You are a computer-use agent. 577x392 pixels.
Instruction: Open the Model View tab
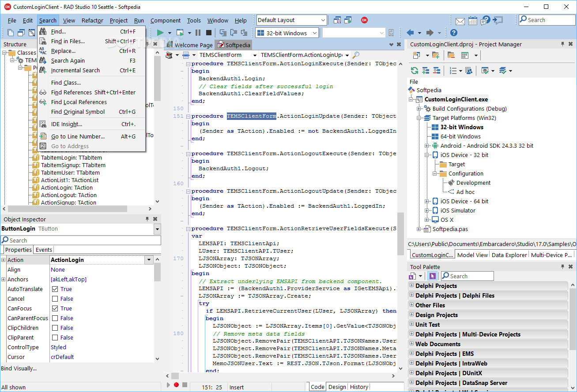pos(473,255)
